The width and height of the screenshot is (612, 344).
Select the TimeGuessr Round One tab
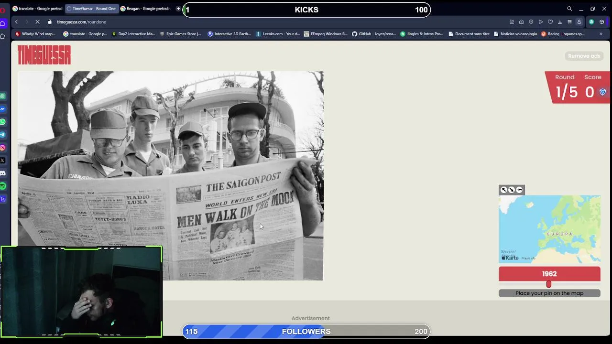[x=91, y=9]
